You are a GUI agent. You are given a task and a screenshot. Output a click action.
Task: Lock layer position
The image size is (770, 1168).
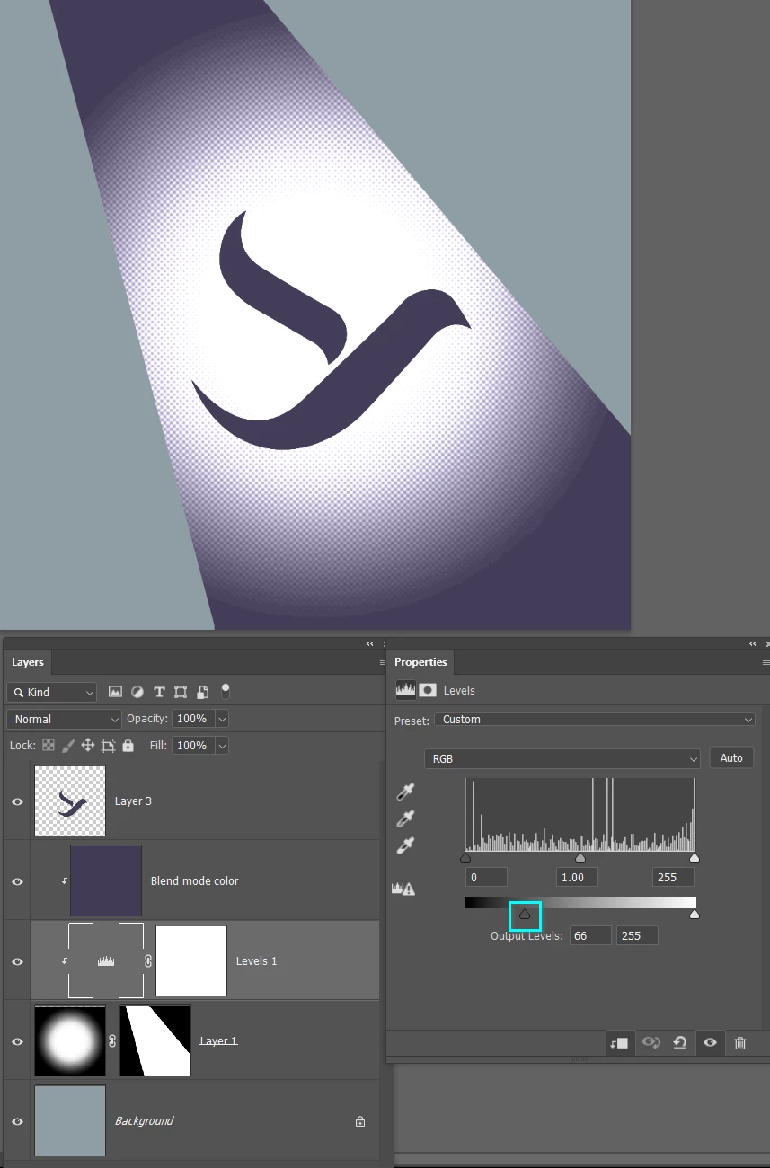tap(88, 746)
